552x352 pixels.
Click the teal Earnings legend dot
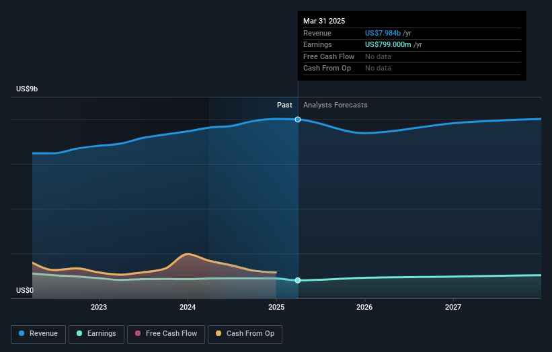79,333
